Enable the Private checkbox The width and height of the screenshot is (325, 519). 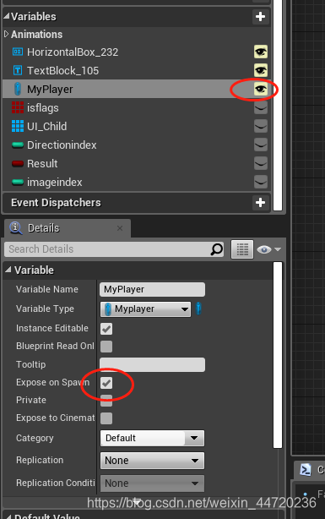pyautogui.click(x=106, y=401)
